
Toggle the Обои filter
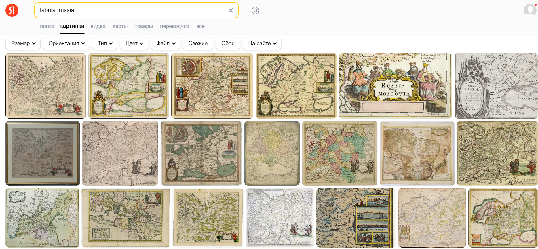point(228,43)
